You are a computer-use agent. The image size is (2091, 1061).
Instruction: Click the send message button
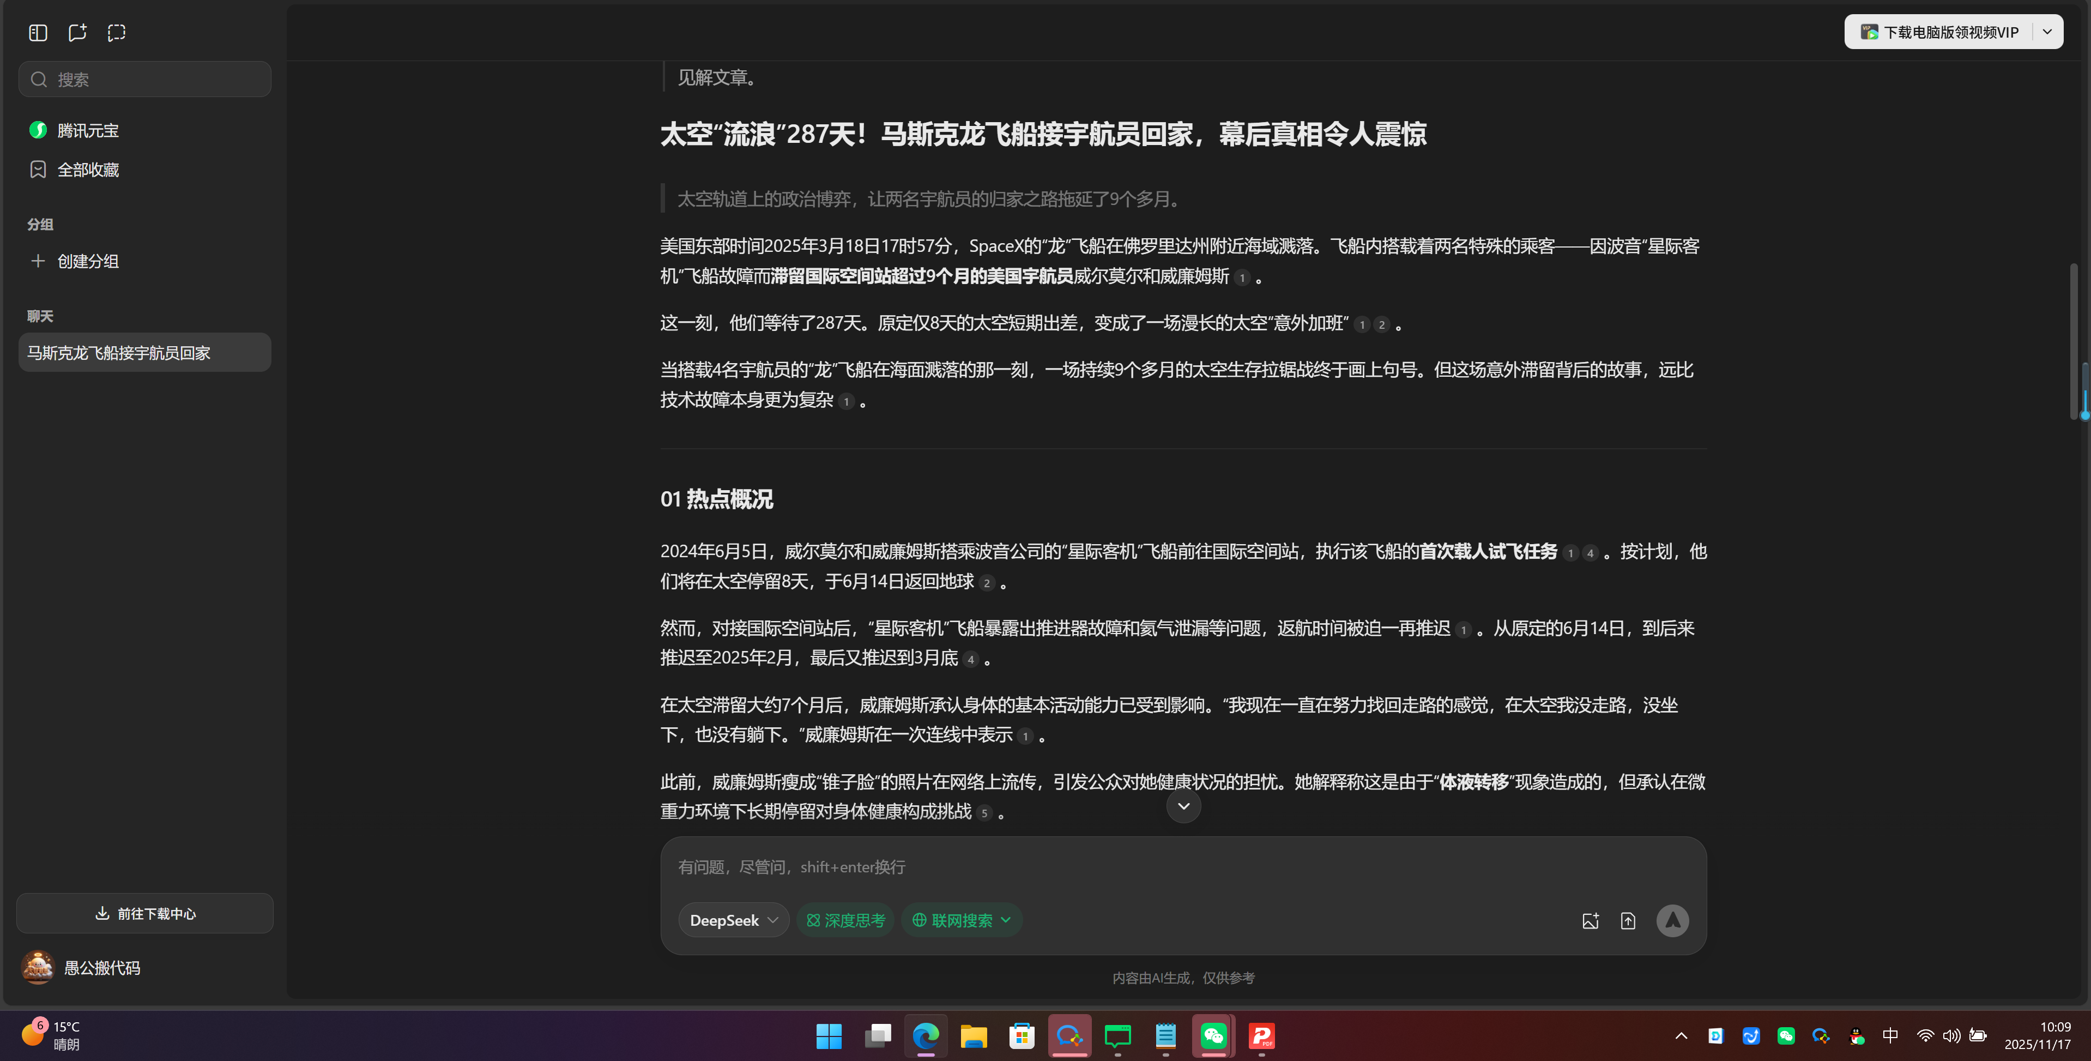(x=1673, y=920)
